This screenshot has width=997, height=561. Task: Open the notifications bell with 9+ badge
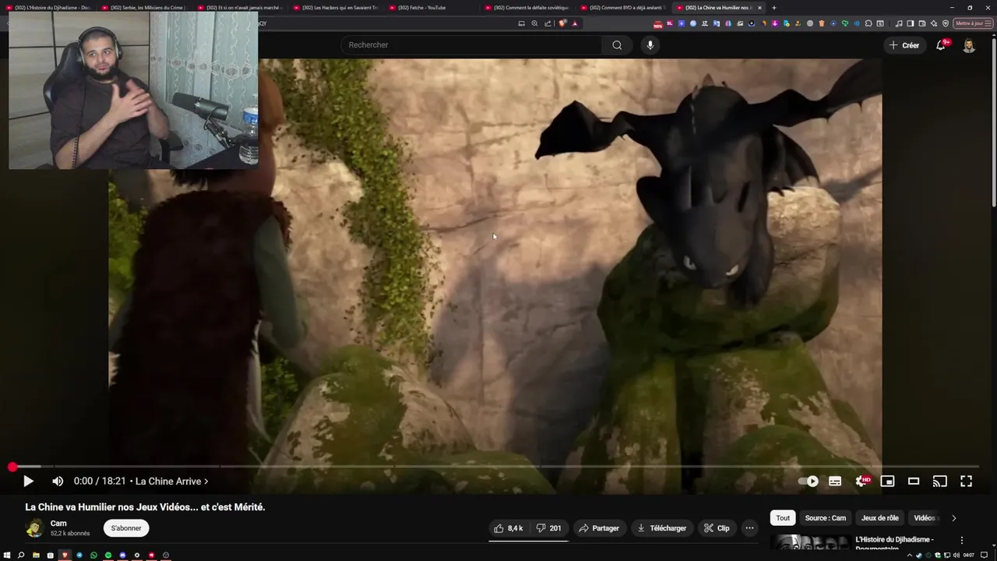[x=941, y=45]
